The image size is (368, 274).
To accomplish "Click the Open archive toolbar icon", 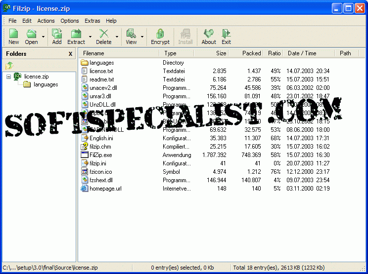I will [31, 34].
